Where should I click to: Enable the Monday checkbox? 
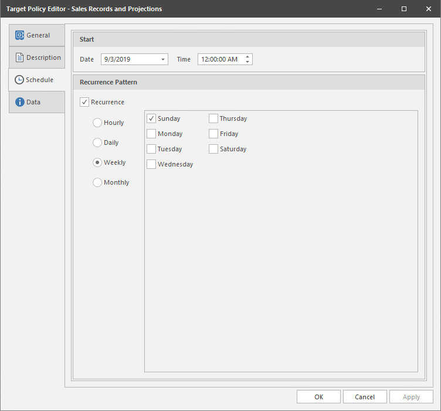[x=151, y=134]
